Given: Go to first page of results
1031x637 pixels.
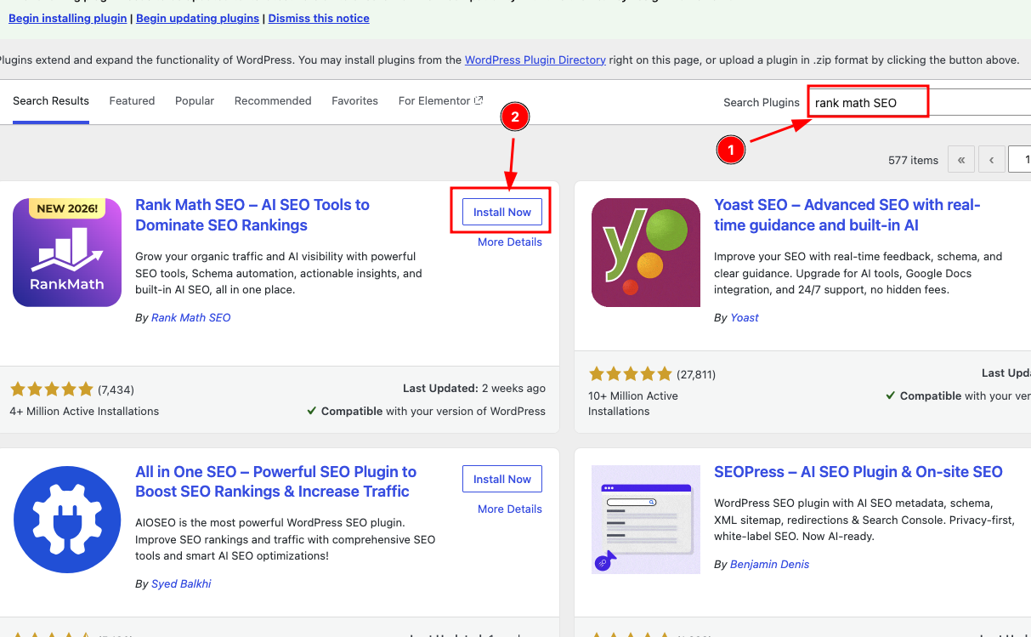Looking at the screenshot, I should coord(961,160).
